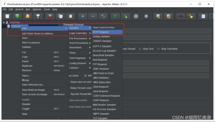
Task: Click the Toggle enable/disable icon
Action: [x=103, y=16]
